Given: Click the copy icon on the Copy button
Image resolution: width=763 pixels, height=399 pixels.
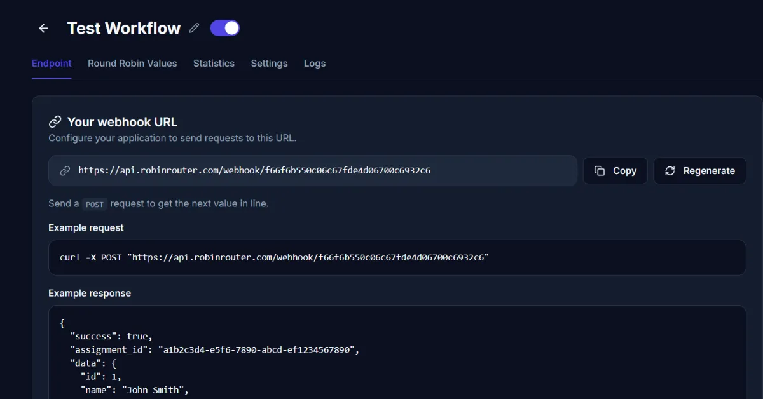Looking at the screenshot, I should pos(600,170).
